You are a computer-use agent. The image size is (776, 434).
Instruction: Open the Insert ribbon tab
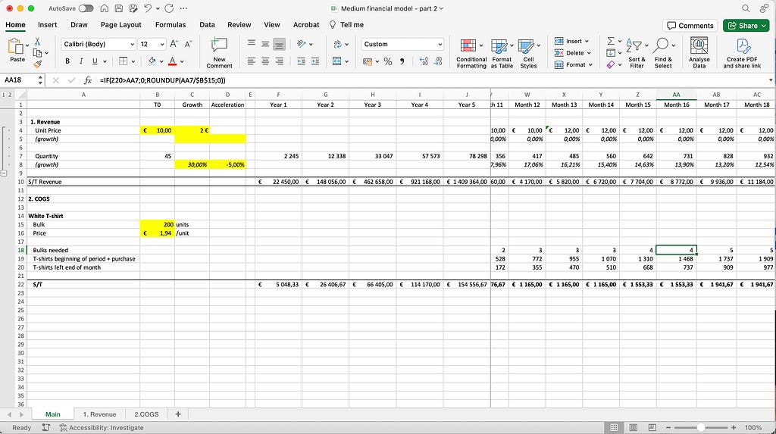point(48,25)
